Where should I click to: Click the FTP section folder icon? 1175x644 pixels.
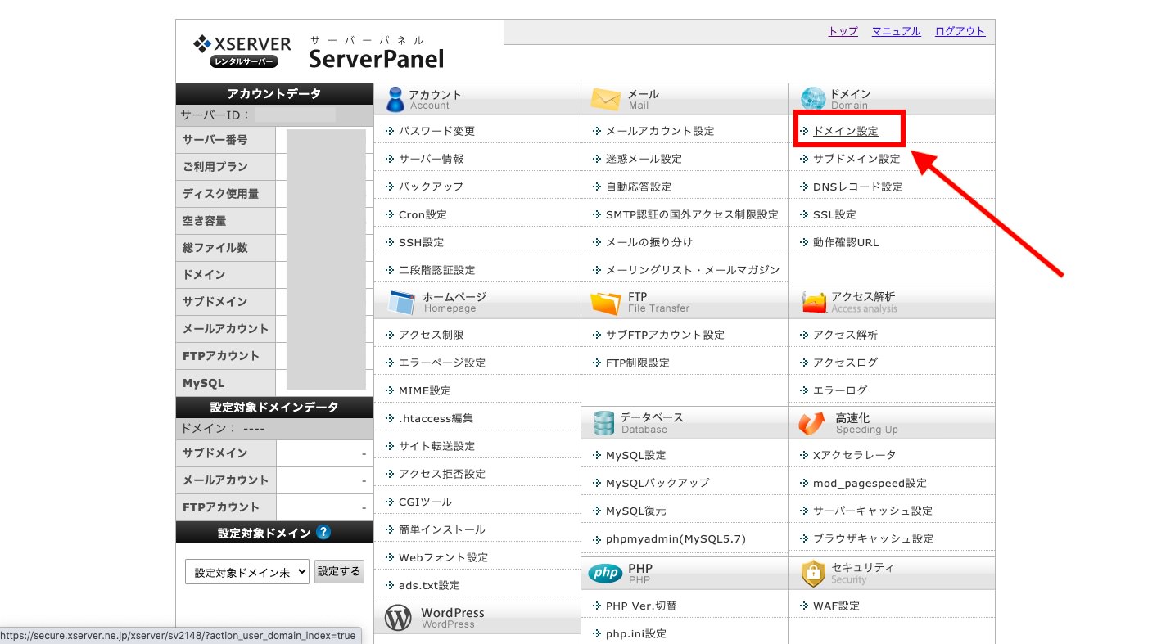pos(606,302)
